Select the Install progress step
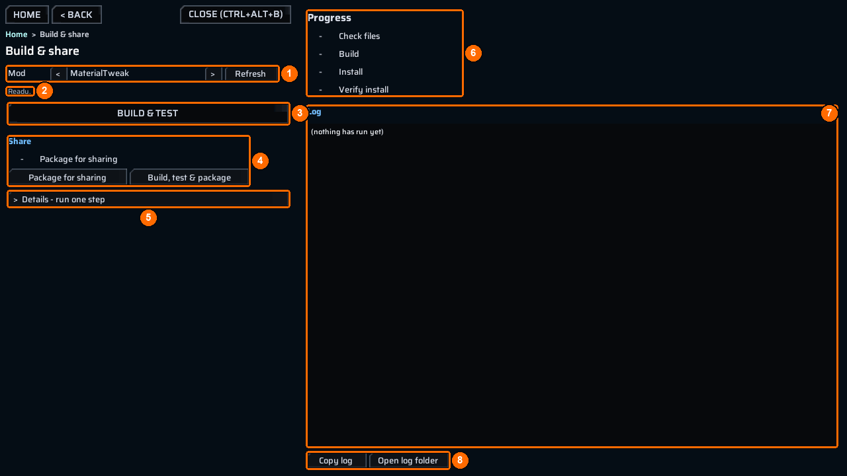This screenshot has height=476, width=847. [351, 72]
